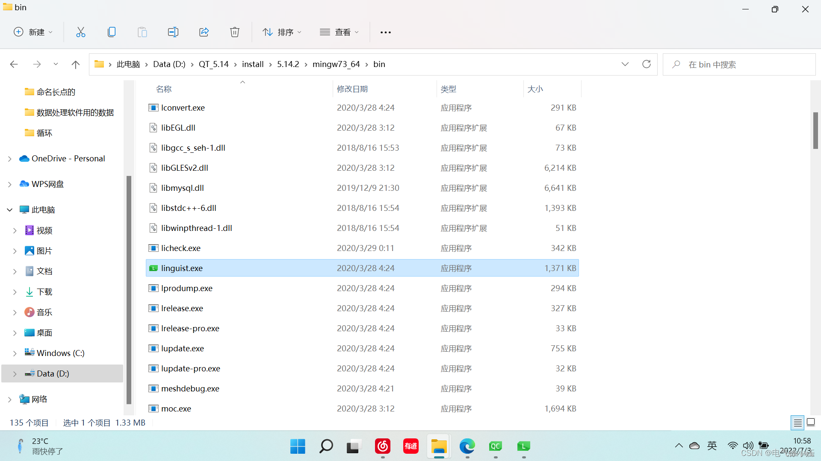Open the 查看 (View) menu
The height and width of the screenshot is (461, 821).
(339, 32)
